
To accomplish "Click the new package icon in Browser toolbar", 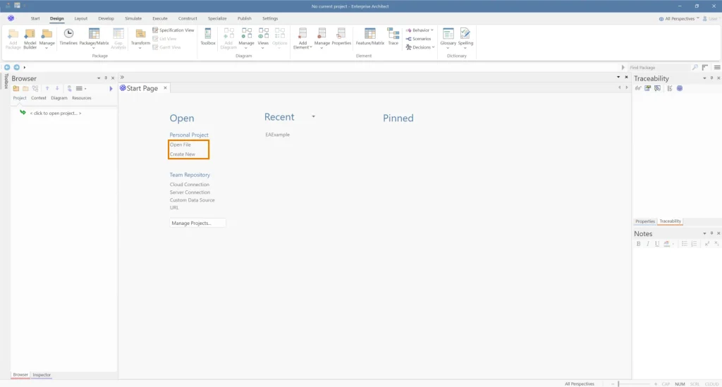I will tap(16, 88).
